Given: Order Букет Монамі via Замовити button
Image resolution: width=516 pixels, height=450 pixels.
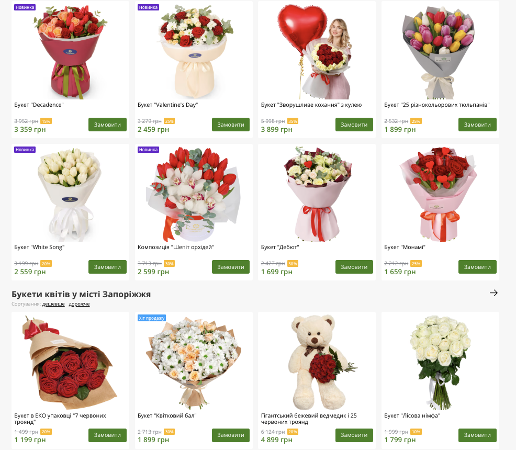Looking at the screenshot, I should click(477, 267).
